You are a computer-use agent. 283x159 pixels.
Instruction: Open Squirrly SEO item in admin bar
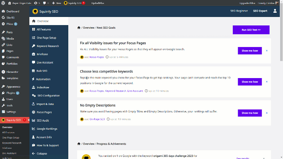(74, 3)
